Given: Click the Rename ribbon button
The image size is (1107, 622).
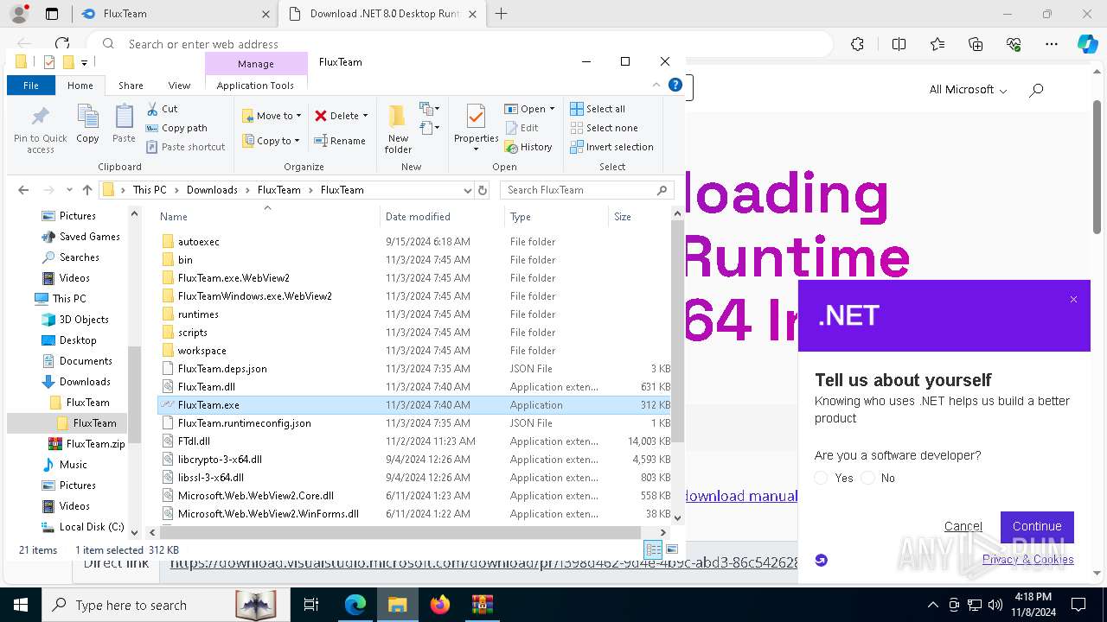Looking at the screenshot, I should [339, 141].
